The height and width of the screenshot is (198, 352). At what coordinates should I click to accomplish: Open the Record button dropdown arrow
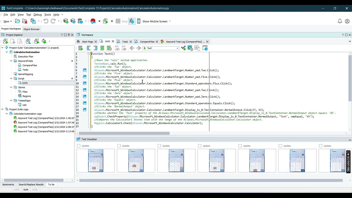99,21
